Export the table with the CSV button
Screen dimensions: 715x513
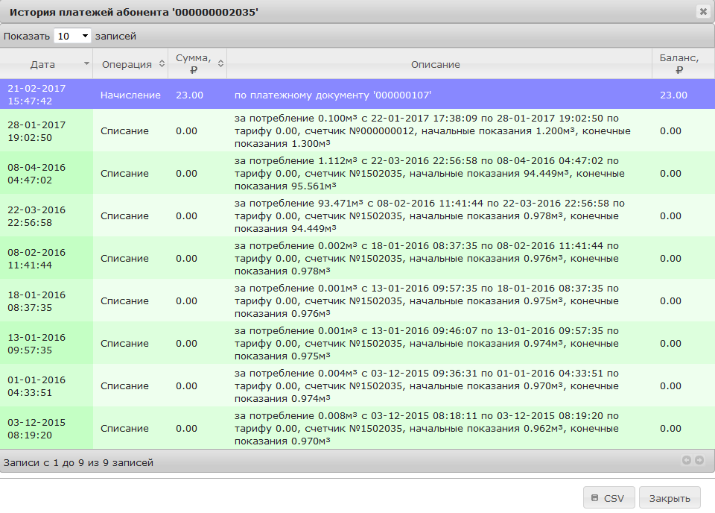608,498
